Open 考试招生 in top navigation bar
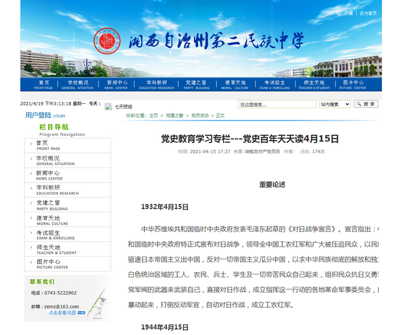415x335 pixels. pos(274,85)
